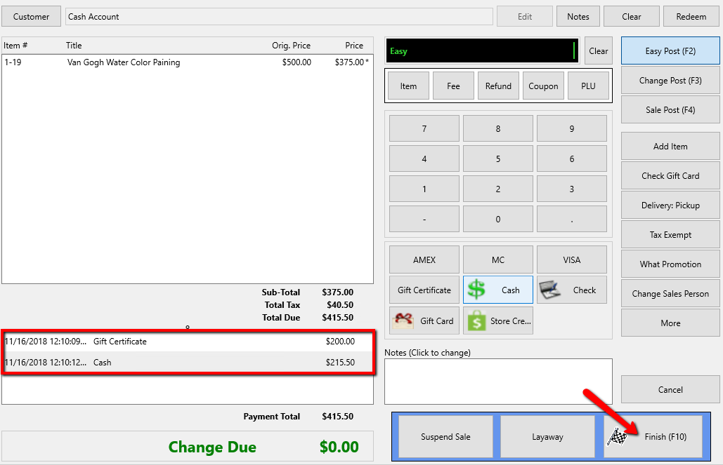The image size is (723, 465).
Task: Click the Orig. Price column header
Action: tap(291, 46)
